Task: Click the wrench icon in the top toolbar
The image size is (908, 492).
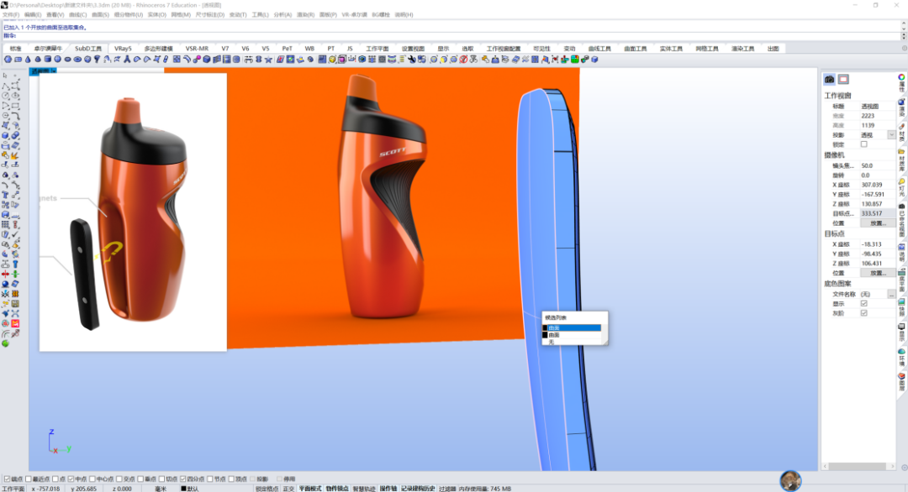Action: point(411,60)
